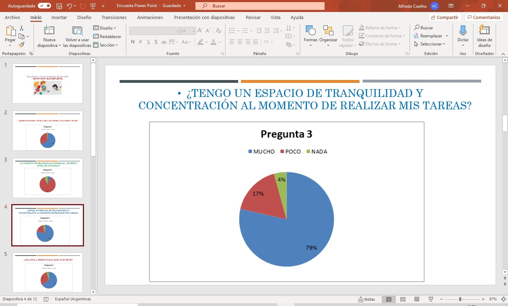Click the Redo/Repeat icon

click(x=83, y=6)
